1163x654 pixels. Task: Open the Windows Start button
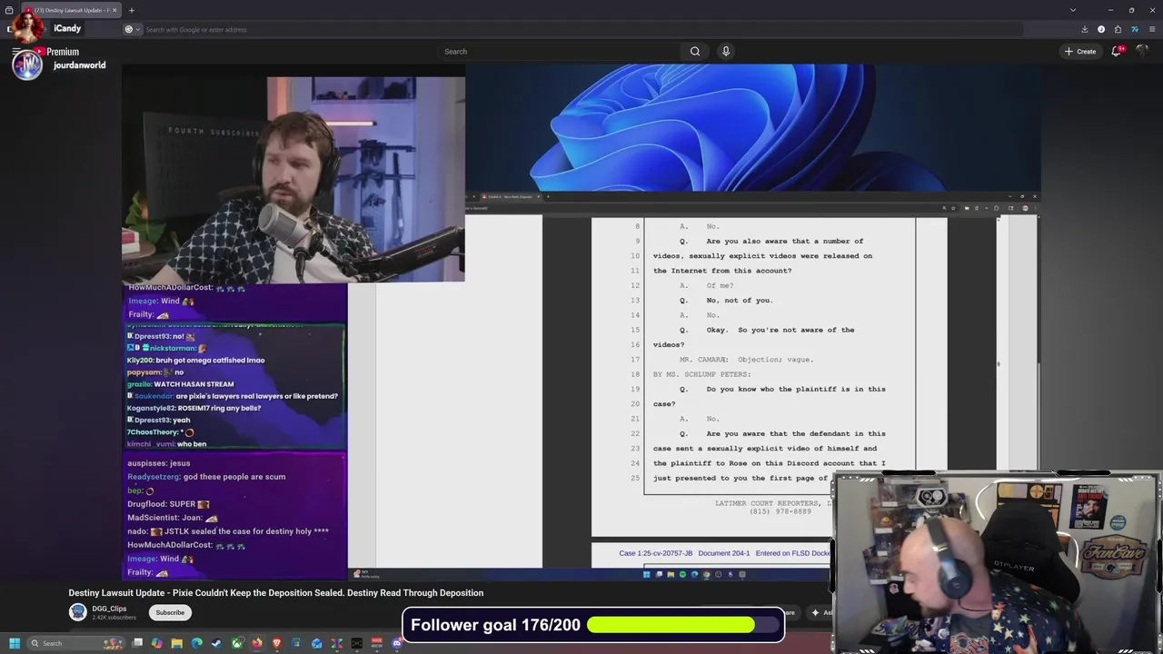pos(14,643)
